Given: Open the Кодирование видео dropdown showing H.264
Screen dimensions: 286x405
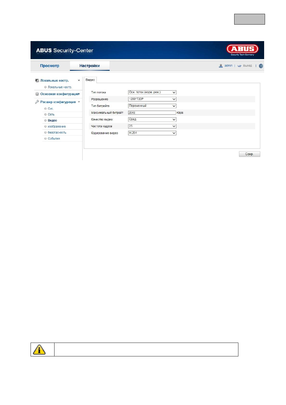Looking at the screenshot, I should [152, 133].
